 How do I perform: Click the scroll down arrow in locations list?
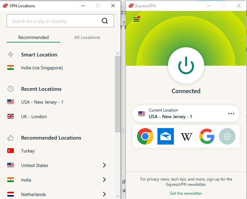tap(118, 196)
